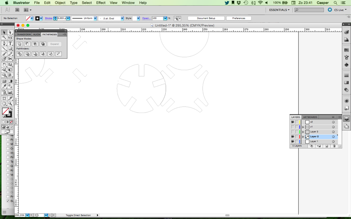Select the Magic Wand tool
351x219 pixels.
click(x=4, y=38)
